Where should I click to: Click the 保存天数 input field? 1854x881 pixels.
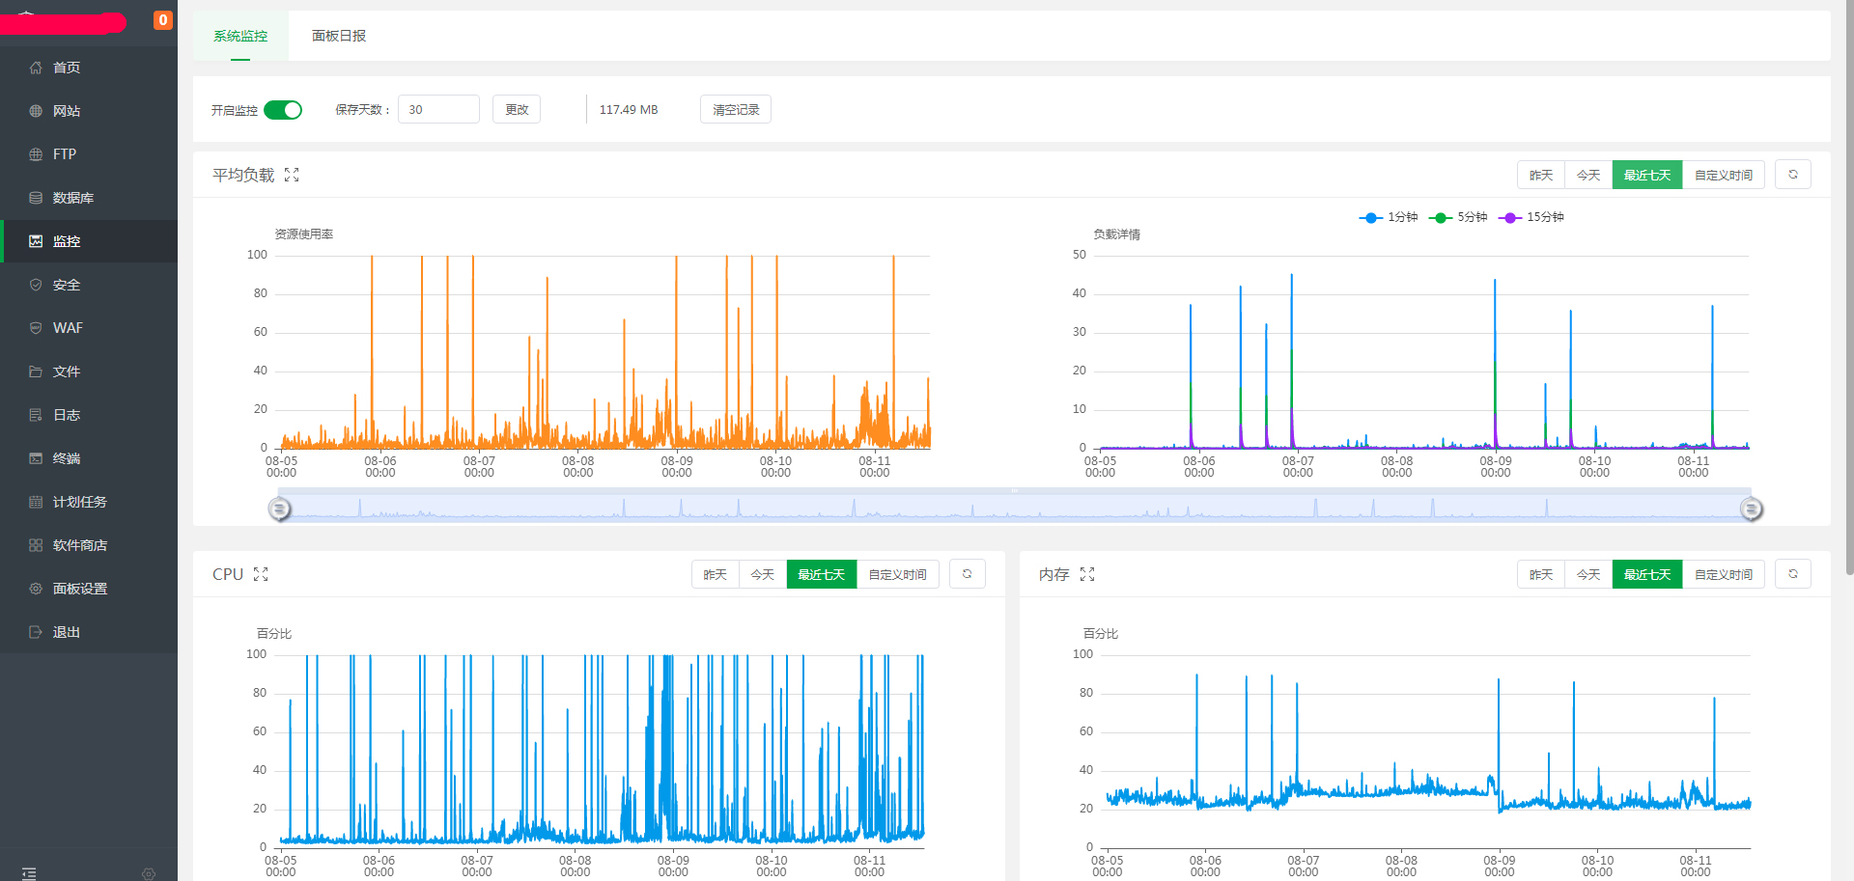(438, 109)
